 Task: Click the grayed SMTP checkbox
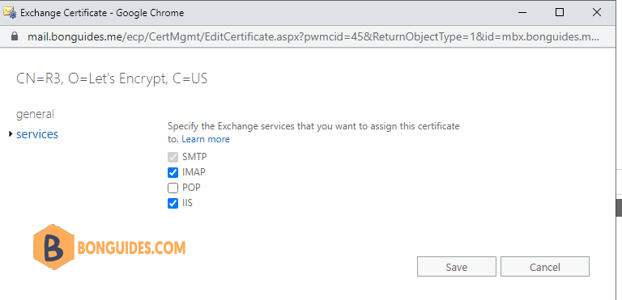[173, 158]
